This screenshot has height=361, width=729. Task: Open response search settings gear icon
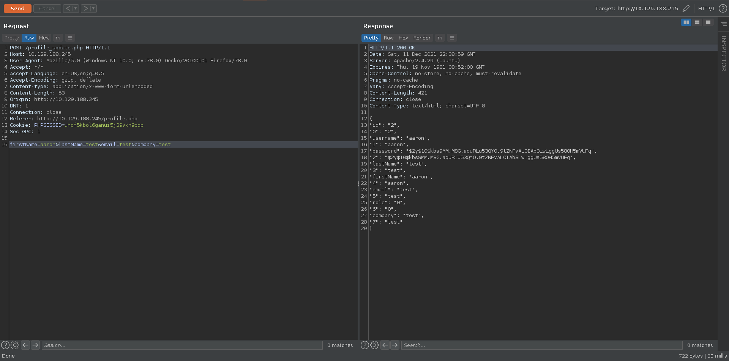pyautogui.click(x=374, y=345)
